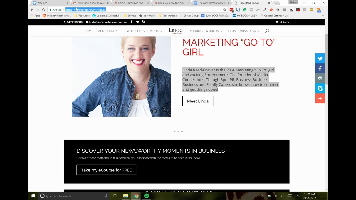Screen dimensions: 356x200
Task: Open Insightly Login bookmark
Action: coord(57,16)
